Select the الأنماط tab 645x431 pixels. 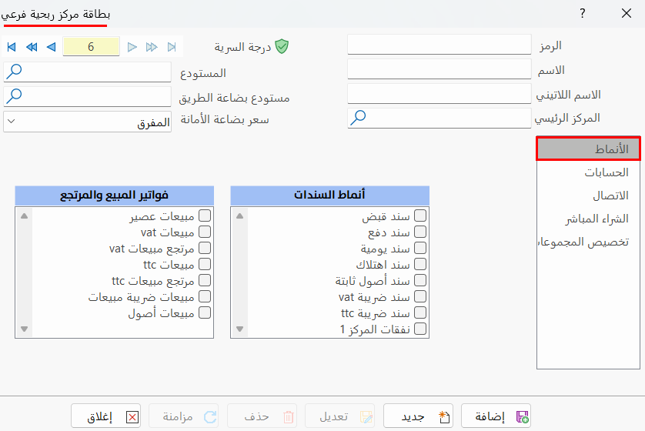588,149
